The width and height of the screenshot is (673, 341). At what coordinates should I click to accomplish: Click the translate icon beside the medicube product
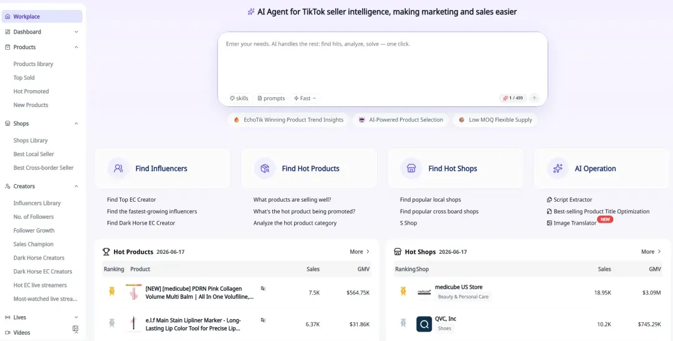(x=263, y=289)
